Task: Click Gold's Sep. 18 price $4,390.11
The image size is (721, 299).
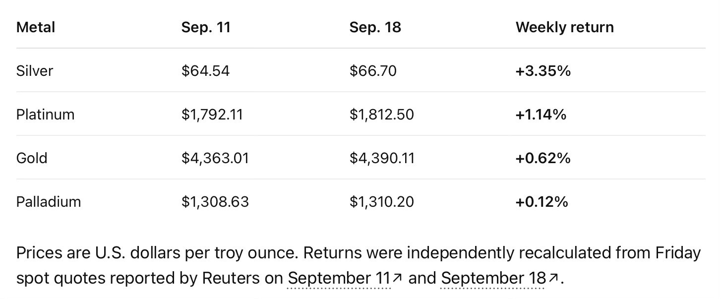Action: tap(381, 158)
